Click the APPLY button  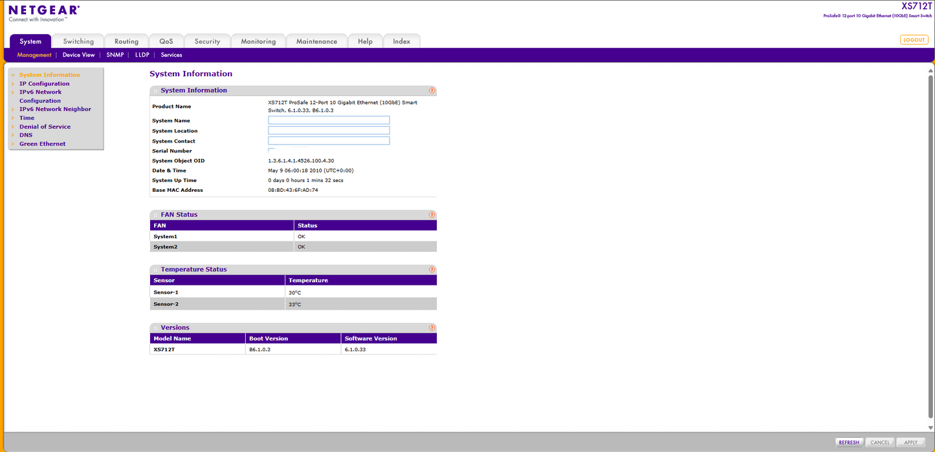point(910,442)
